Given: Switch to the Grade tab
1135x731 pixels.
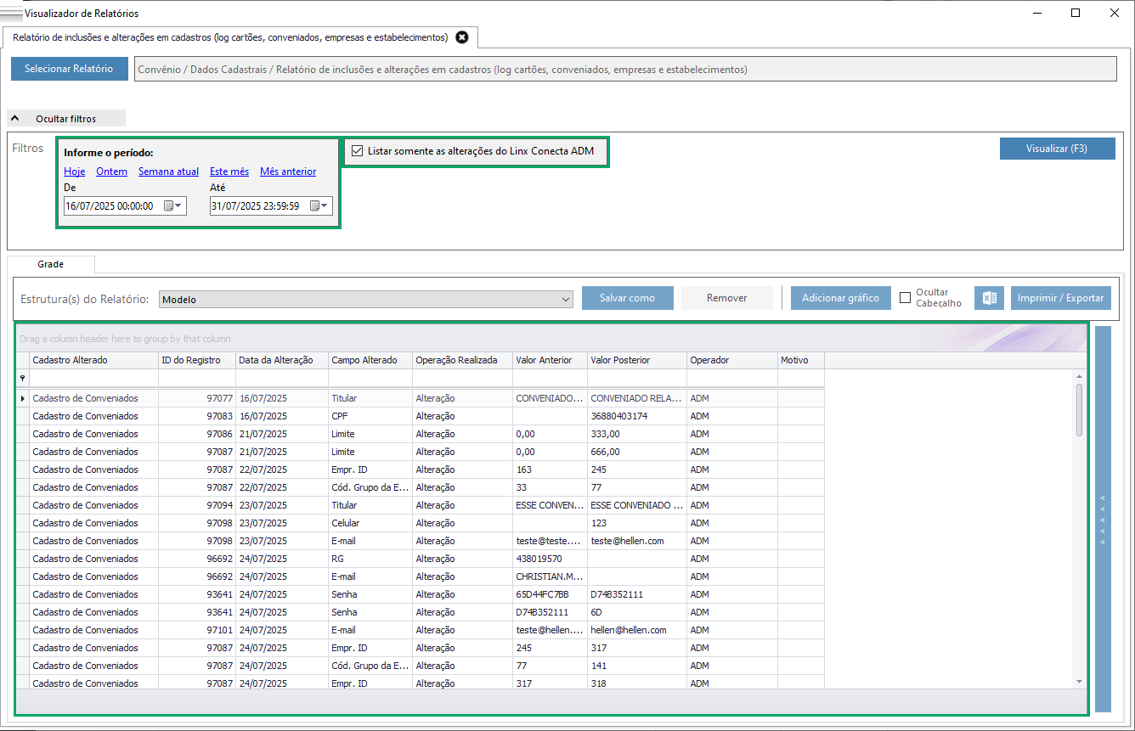Looking at the screenshot, I should (x=50, y=264).
